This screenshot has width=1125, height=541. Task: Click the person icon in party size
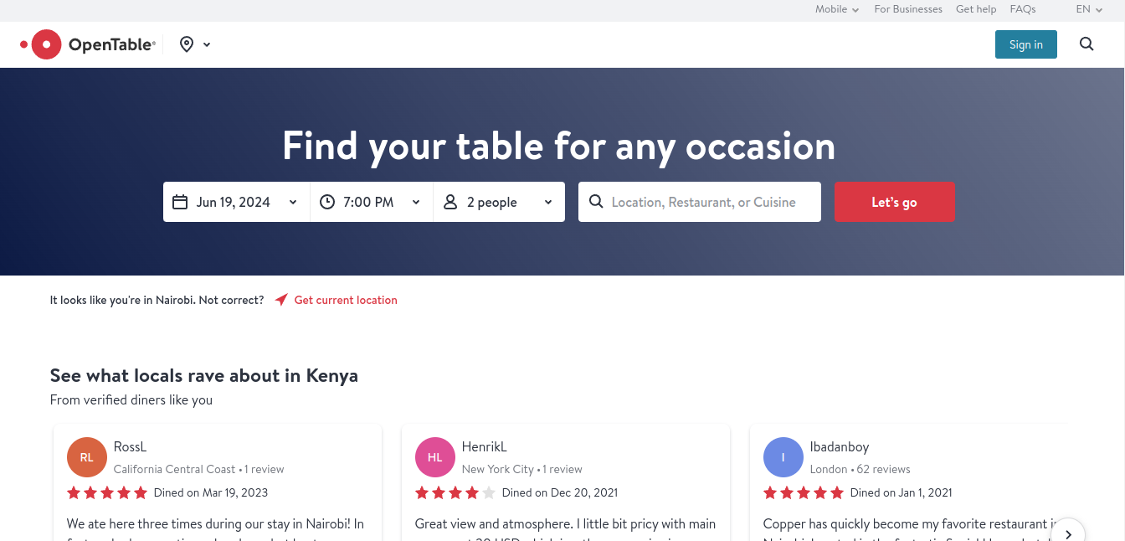click(450, 202)
